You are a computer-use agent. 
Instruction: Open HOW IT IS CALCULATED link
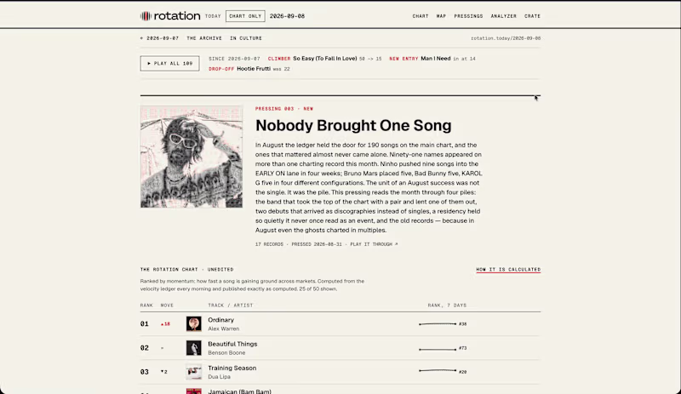[x=508, y=269]
